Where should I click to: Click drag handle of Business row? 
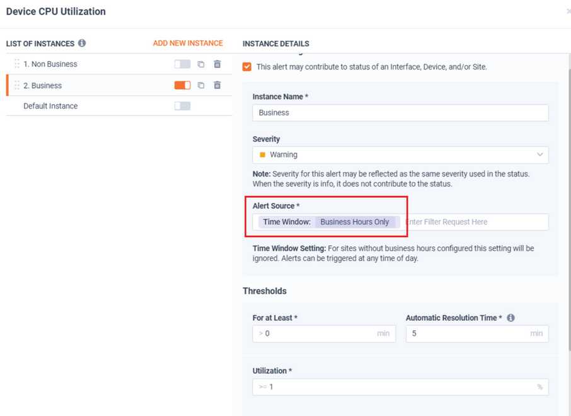pyautogui.click(x=17, y=85)
